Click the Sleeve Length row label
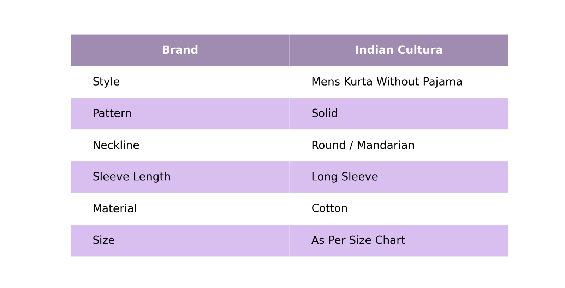Viewport: 565px width, 288px height. coord(131,177)
